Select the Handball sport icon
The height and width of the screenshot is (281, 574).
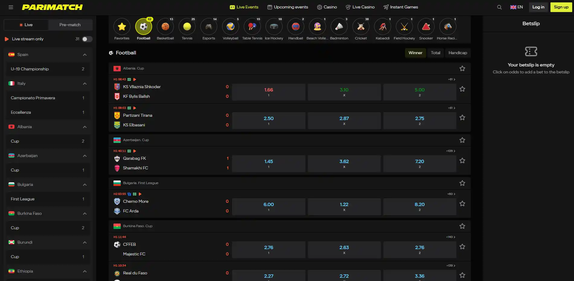[296, 26]
